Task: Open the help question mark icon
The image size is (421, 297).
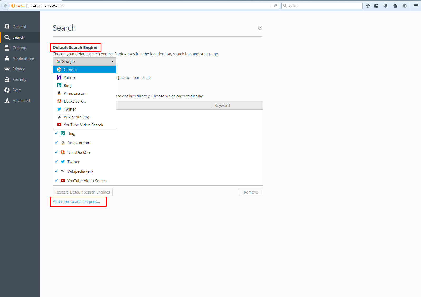Action: pyautogui.click(x=260, y=28)
